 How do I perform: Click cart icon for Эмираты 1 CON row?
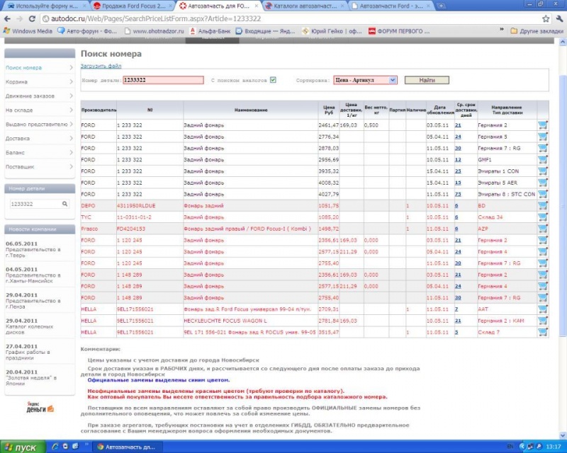tap(543, 171)
